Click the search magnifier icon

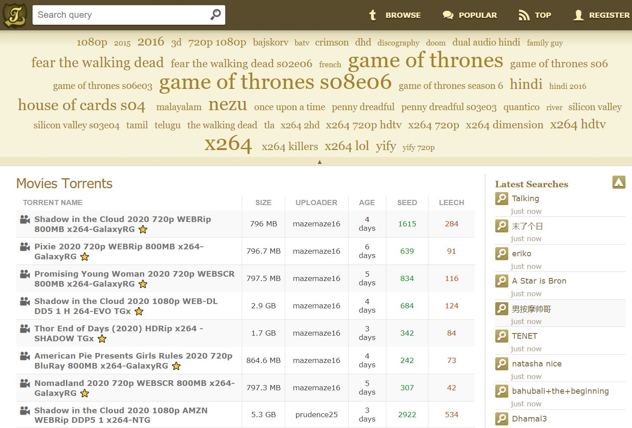(215, 15)
